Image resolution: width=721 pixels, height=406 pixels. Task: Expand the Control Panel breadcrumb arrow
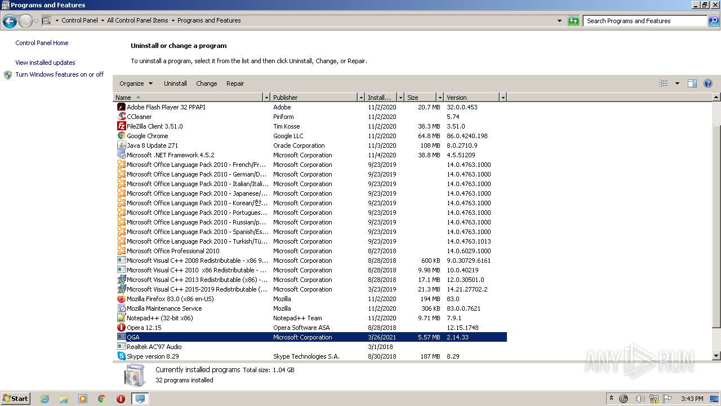click(103, 21)
